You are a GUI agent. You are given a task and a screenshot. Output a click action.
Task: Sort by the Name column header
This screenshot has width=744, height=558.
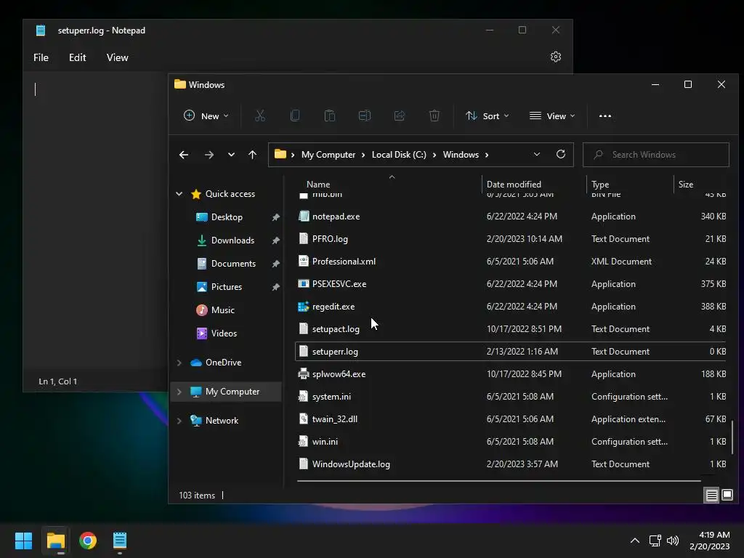(x=318, y=184)
